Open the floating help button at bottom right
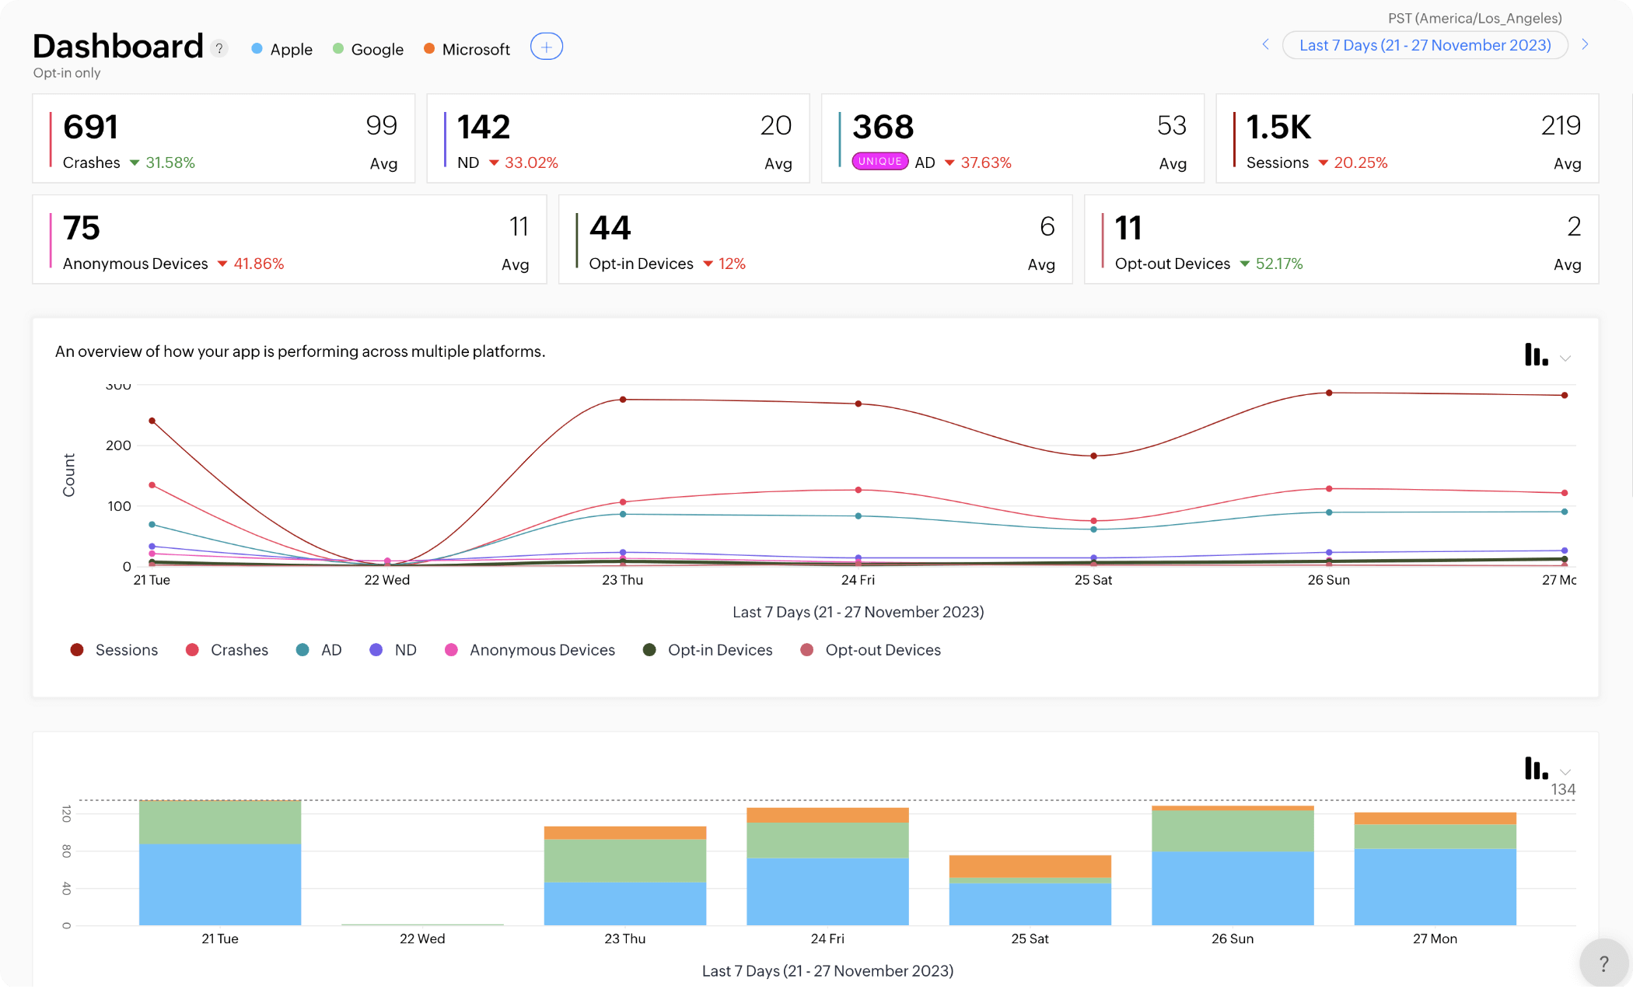This screenshot has width=1633, height=989. click(1603, 963)
